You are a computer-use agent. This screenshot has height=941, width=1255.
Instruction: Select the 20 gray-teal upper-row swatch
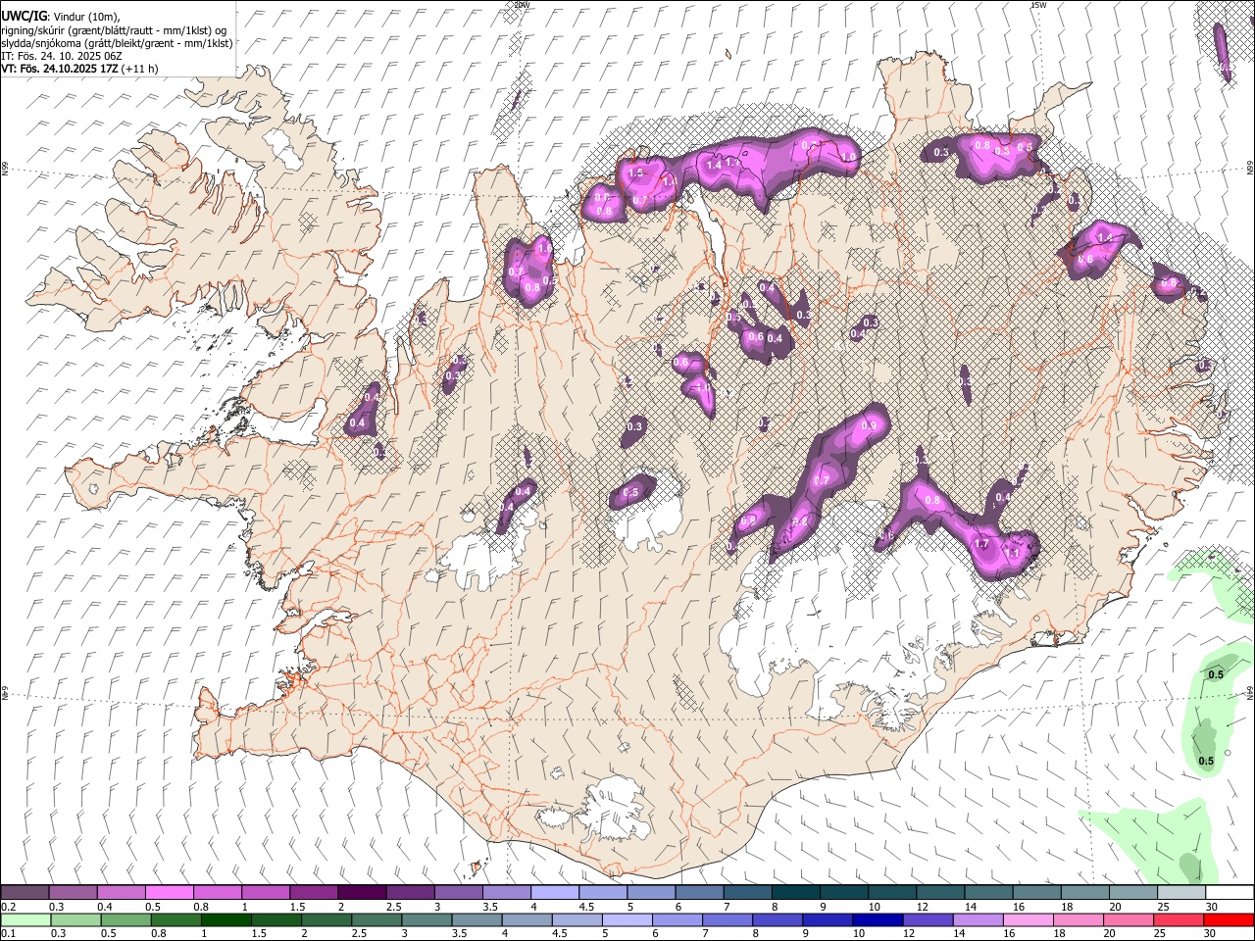click(1131, 892)
